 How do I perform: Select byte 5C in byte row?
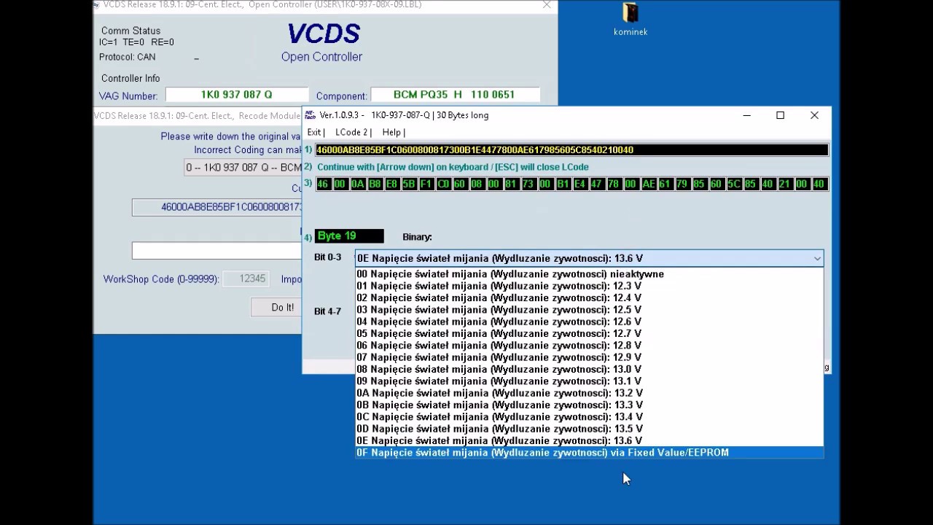tap(733, 184)
